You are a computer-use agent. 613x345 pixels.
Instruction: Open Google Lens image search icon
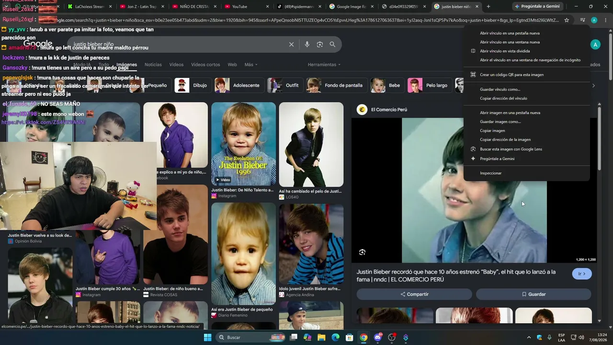pos(319,44)
